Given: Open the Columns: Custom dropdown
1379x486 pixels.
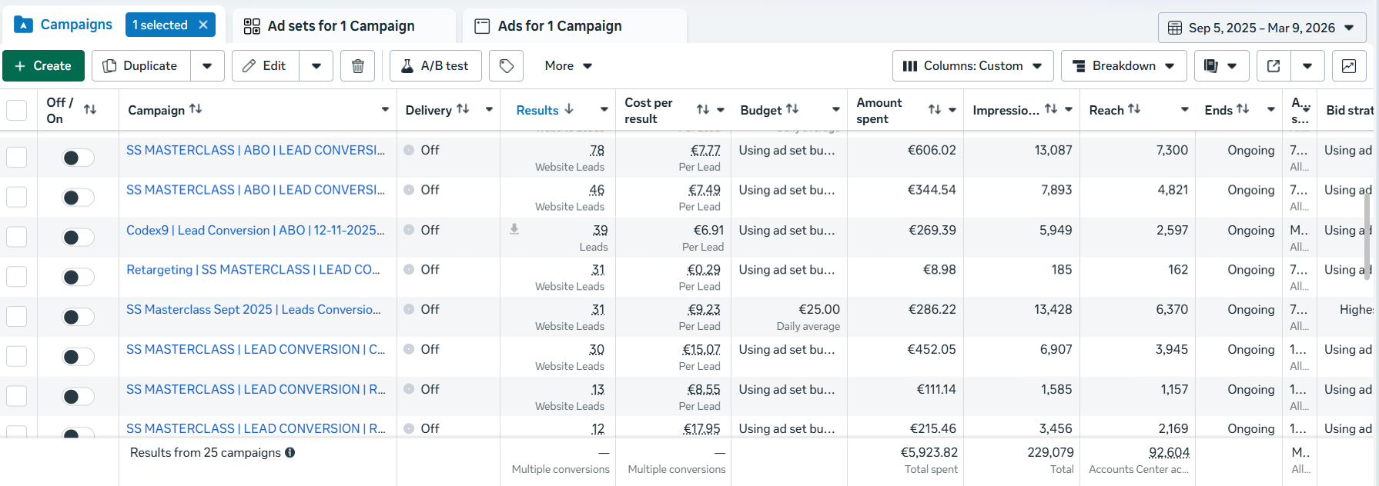Looking at the screenshot, I should coord(972,66).
